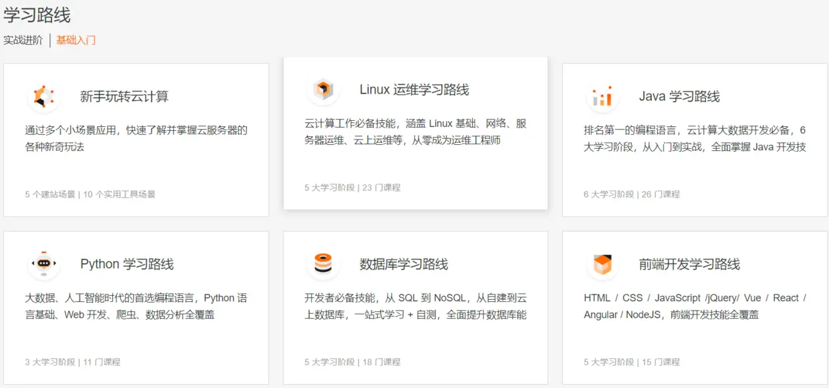Click the 新手玩转云计算 card icon
The image size is (829, 388).
43,96
